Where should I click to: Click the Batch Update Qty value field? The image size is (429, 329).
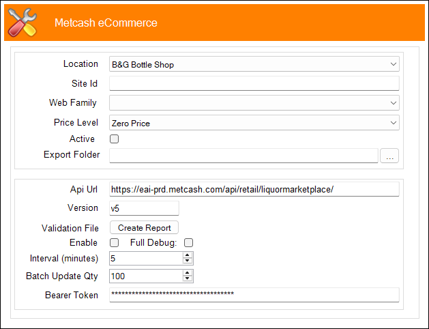point(146,276)
